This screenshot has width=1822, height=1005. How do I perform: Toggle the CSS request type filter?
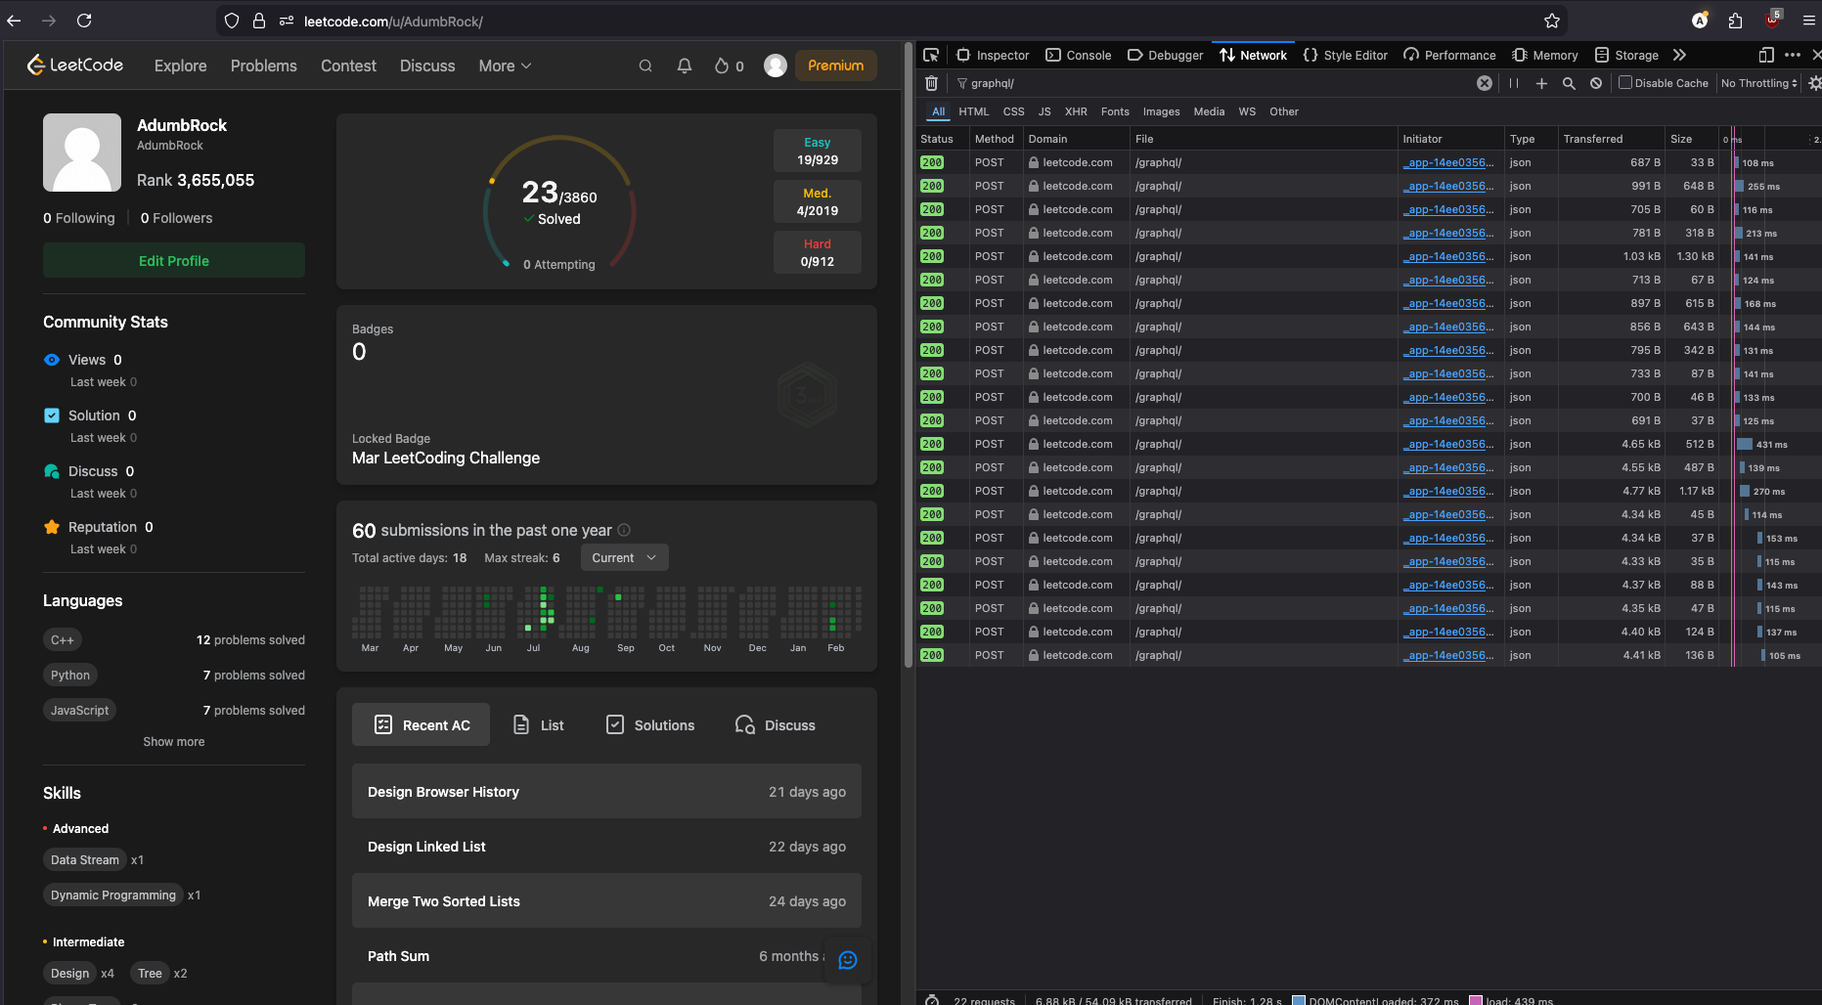1014,111
